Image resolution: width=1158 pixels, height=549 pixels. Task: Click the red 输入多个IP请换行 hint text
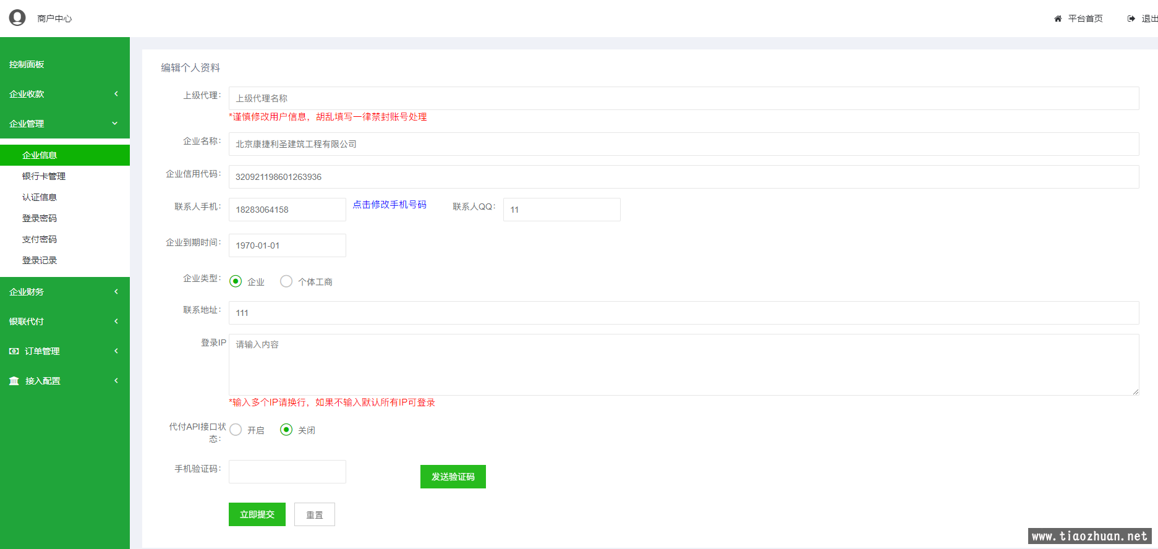coord(332,402)
